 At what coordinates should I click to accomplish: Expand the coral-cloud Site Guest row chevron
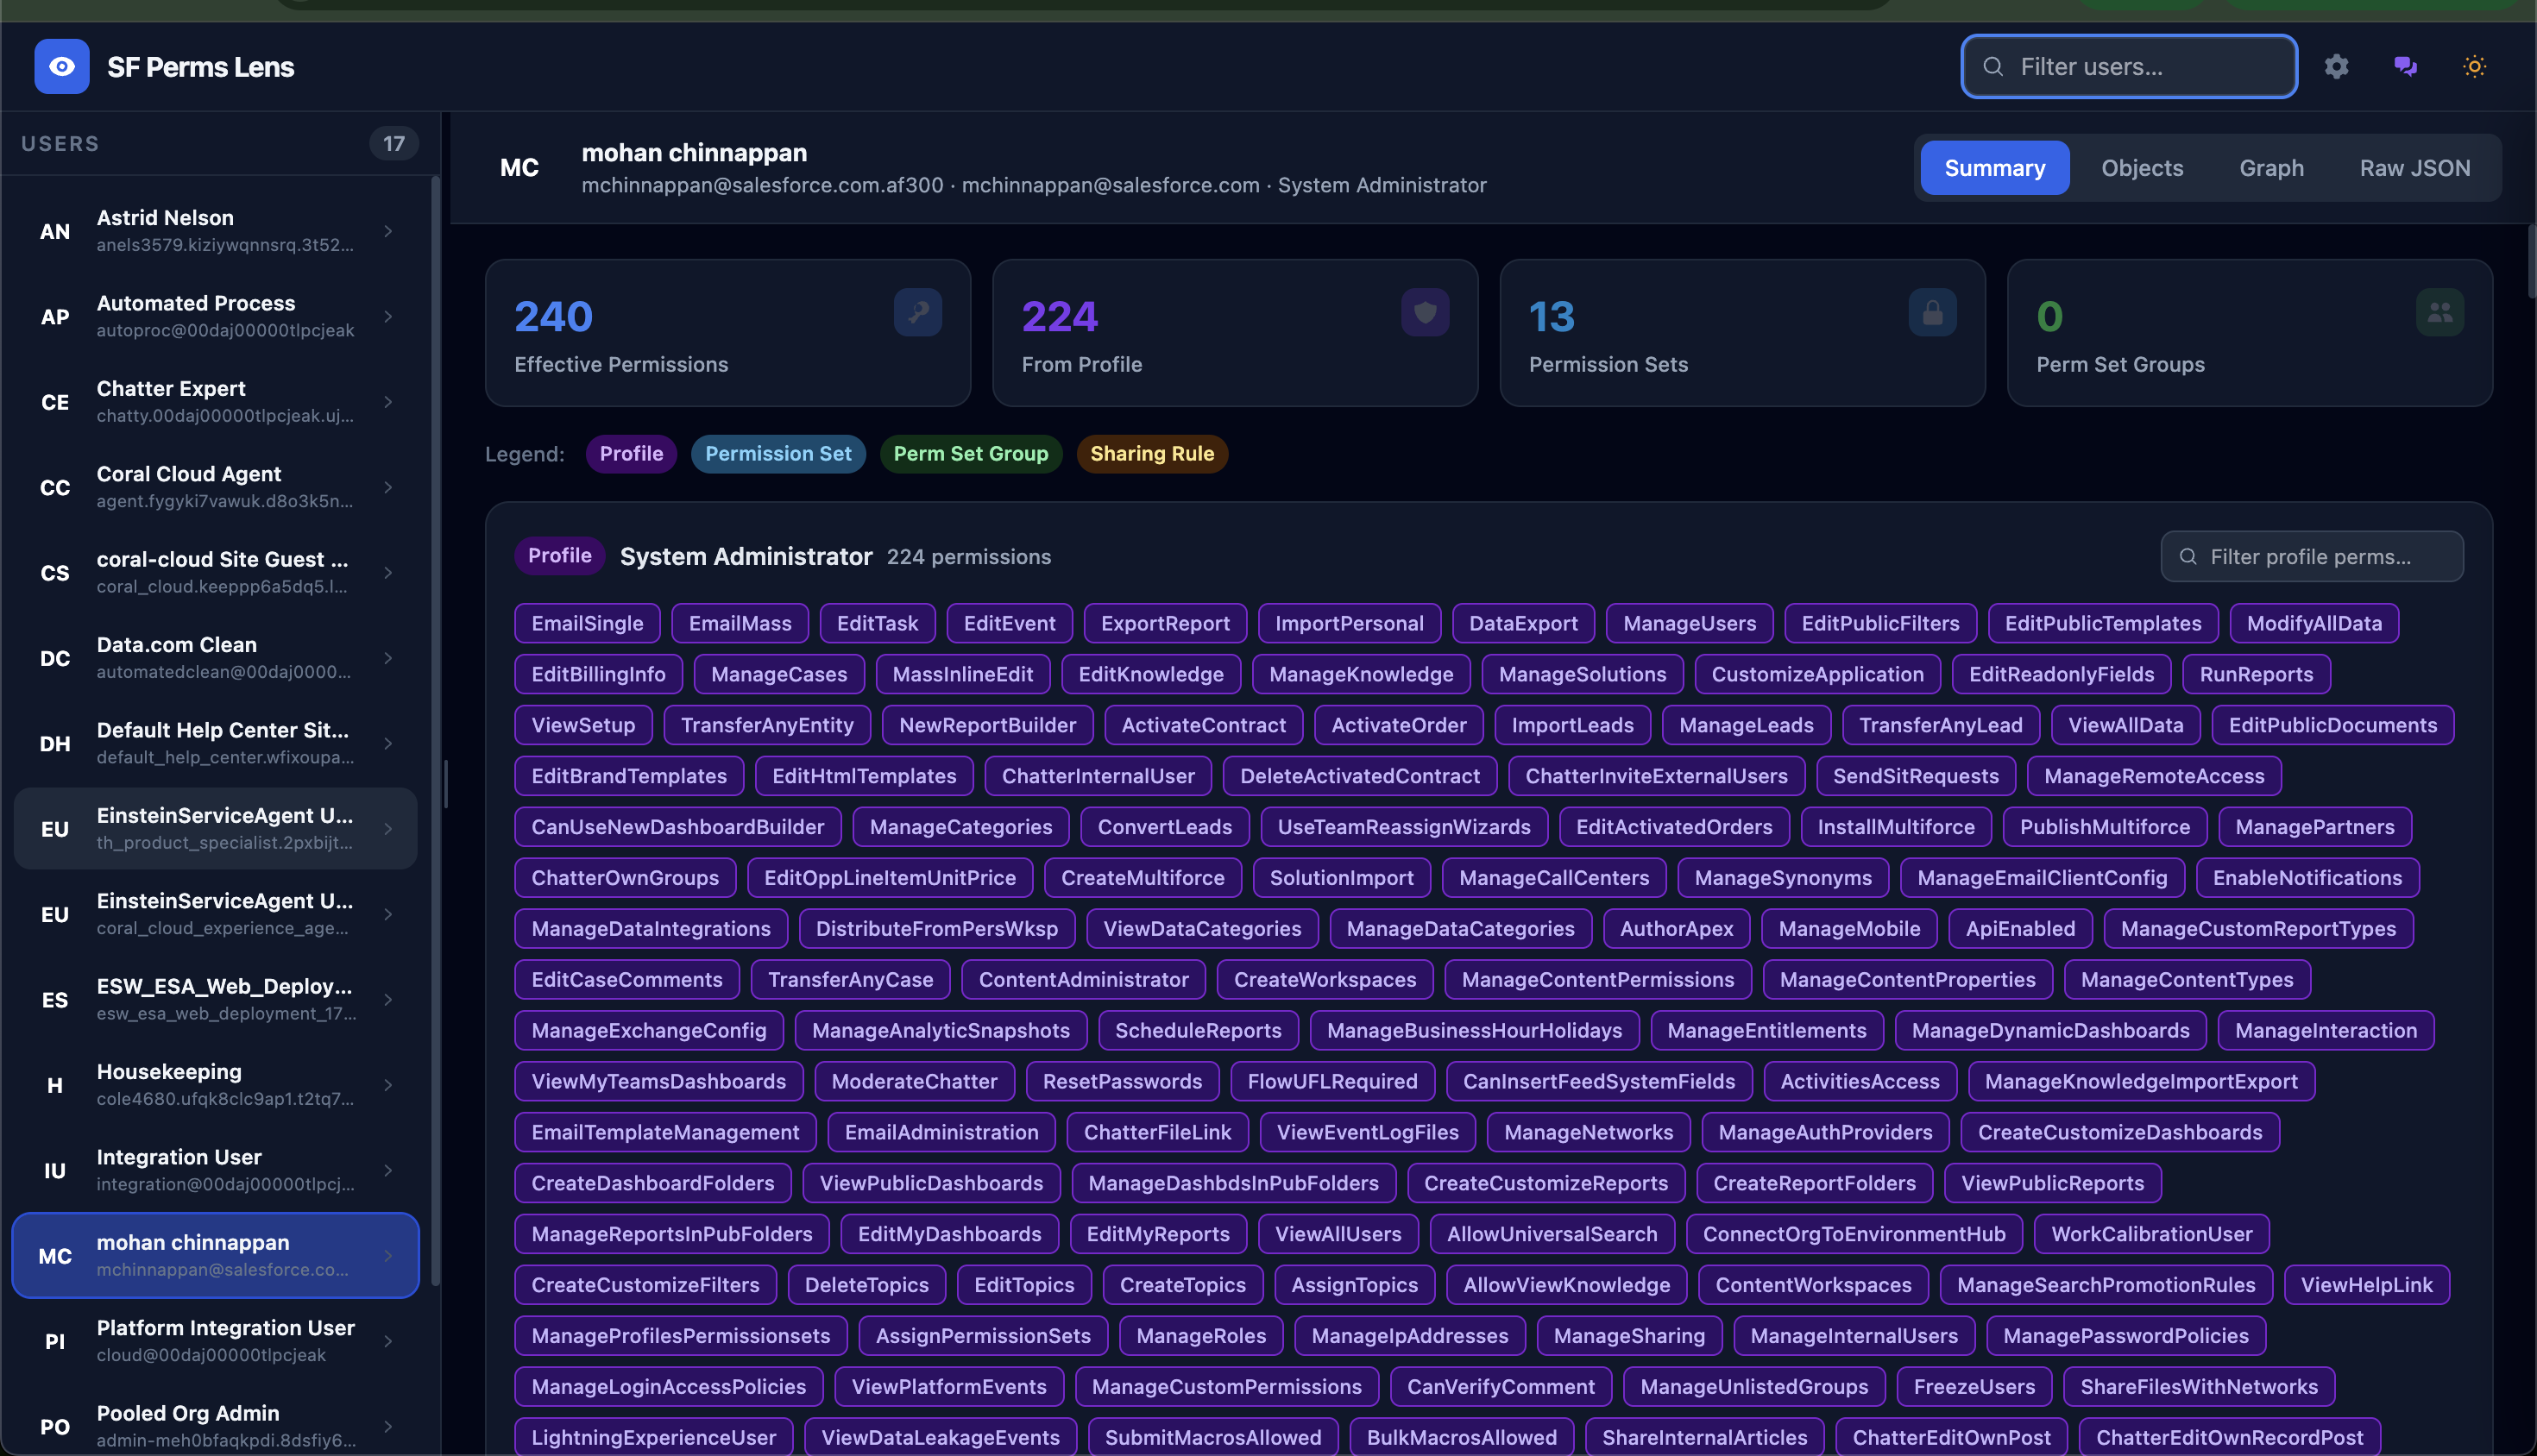click(388, 573)
